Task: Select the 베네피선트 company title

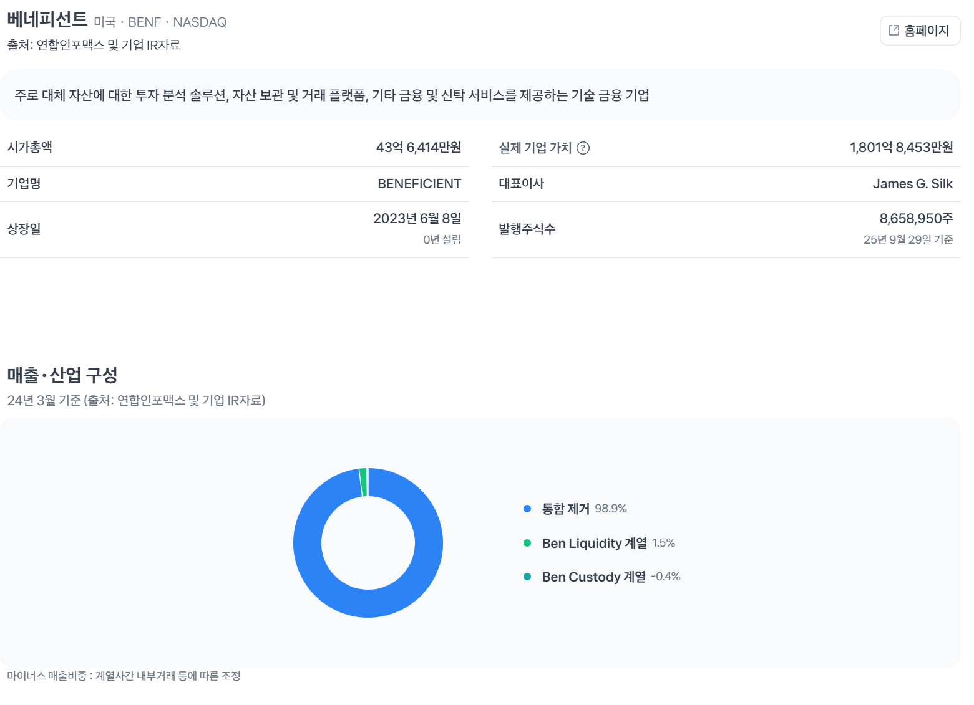Action: (47, 19)
